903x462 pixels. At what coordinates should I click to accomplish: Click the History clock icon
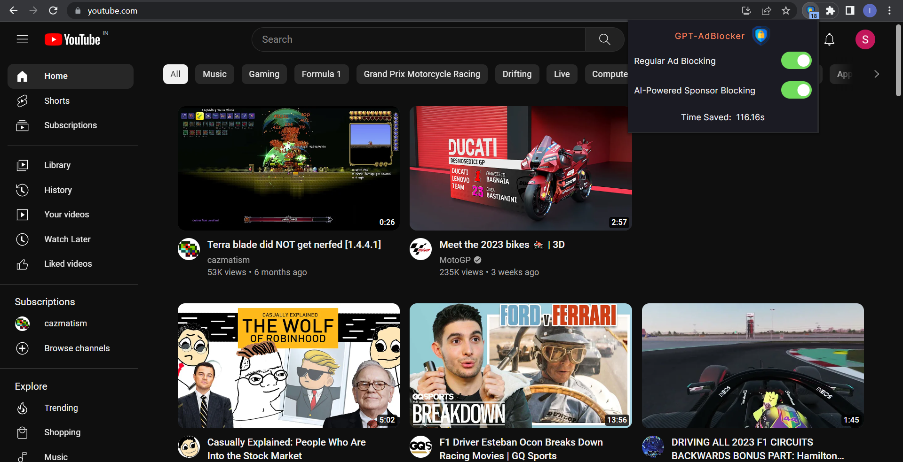(22, 190)
